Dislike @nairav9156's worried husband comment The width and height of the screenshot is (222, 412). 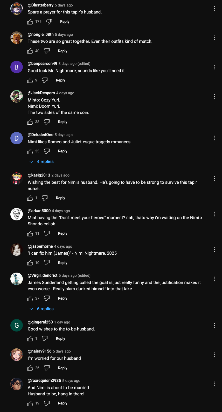(x=47, y=368)
